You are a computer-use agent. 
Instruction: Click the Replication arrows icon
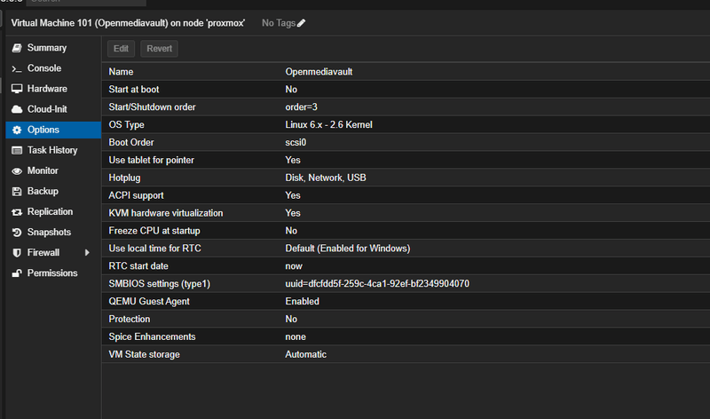[x=17, y=211]
